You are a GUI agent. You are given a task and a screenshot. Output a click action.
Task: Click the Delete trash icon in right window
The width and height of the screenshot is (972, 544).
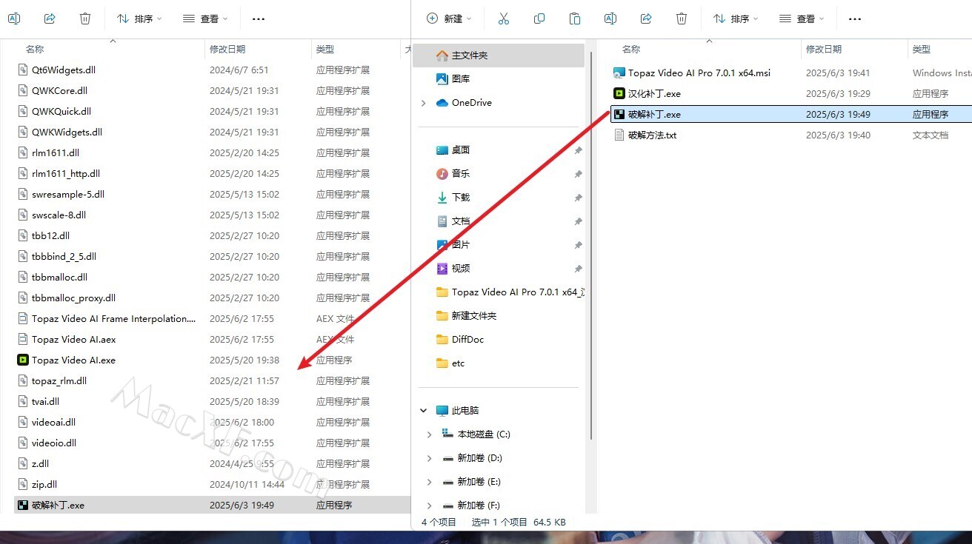pos(682,19)
